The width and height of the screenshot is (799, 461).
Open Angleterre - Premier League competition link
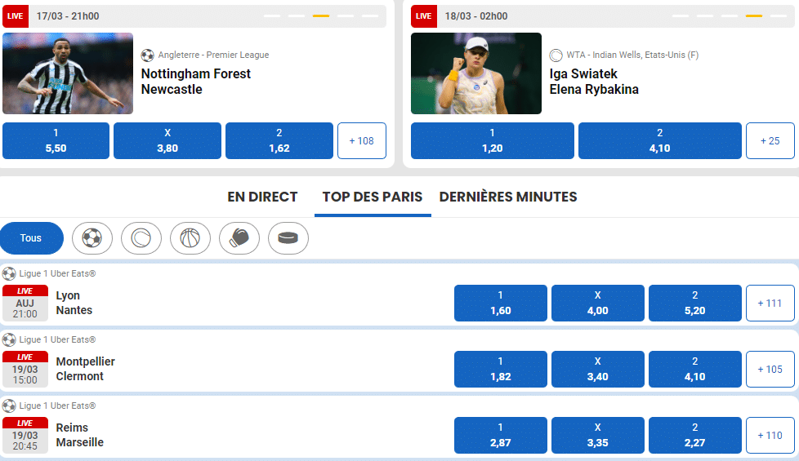coord(213,55)
